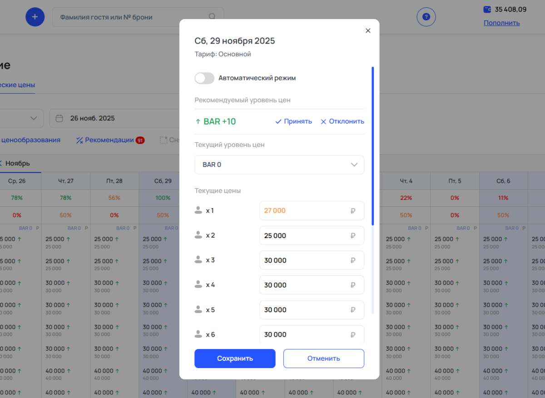Accept recommendation via Принять
Image resolution: width=545 pixels, height=398 pixels.
(293, 122)
